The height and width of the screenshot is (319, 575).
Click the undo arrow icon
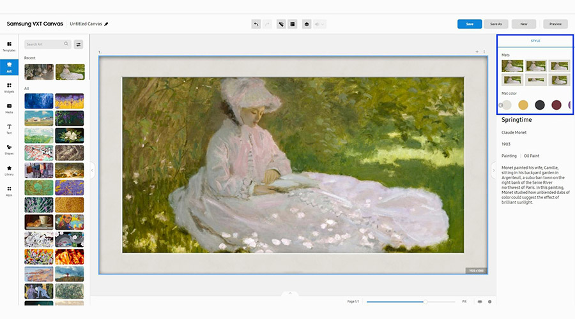(x=256, y=24)
